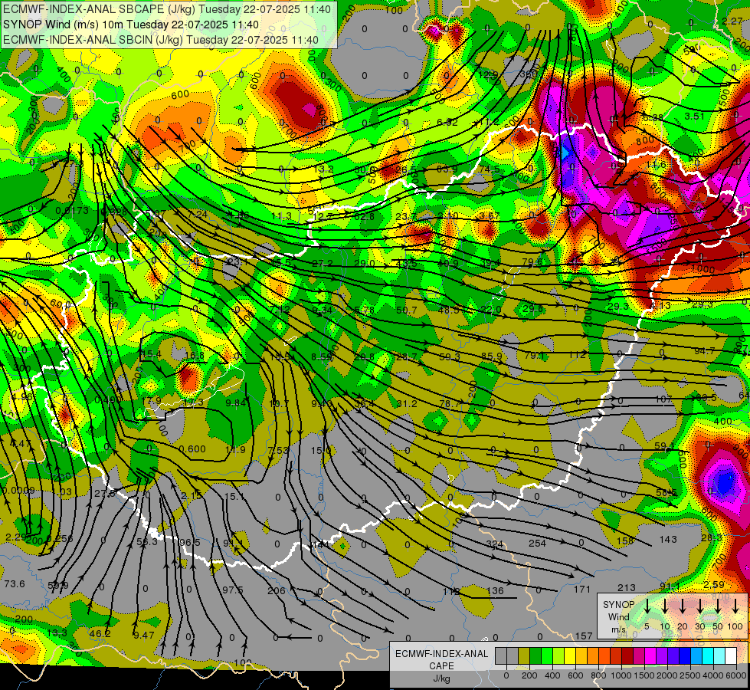Click the CIN value 50.7

pyautogui.click(x=407, y=310)
